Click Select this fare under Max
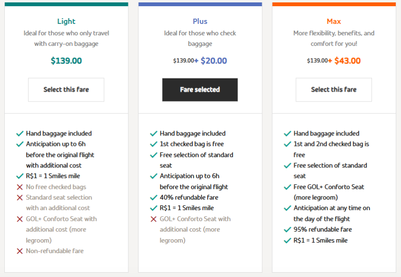 tap(333, 89)
